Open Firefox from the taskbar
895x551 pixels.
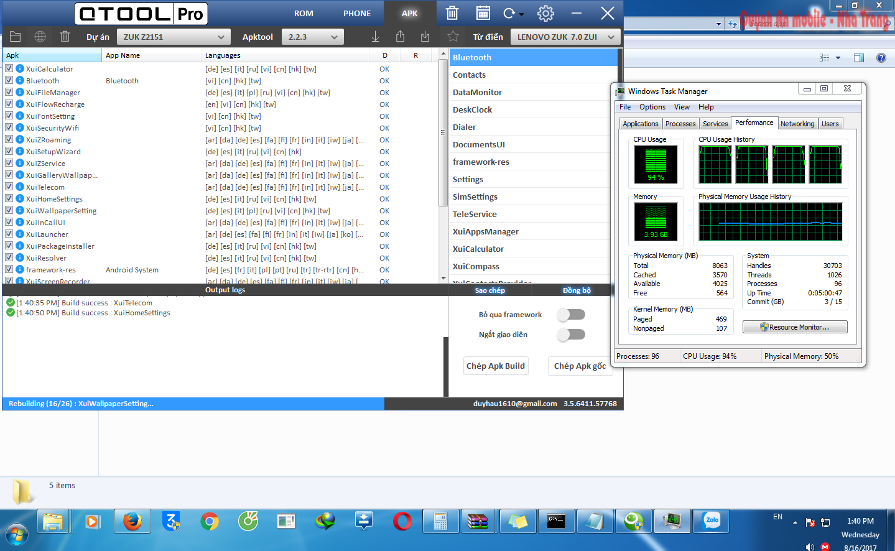(132, 521)
